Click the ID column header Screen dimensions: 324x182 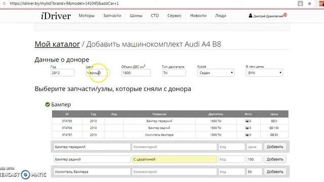click(x=67, y=114)
